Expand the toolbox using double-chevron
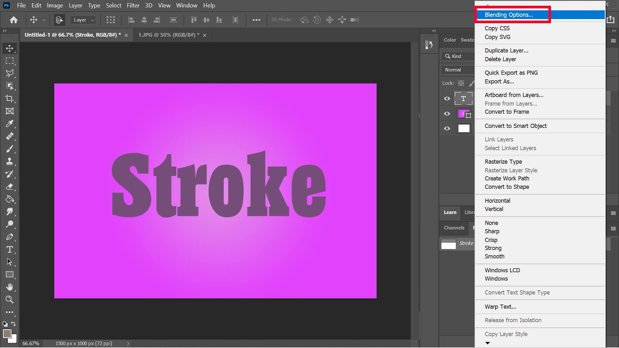The height and width of the screenshot is (348, 619). coord(5,31)
